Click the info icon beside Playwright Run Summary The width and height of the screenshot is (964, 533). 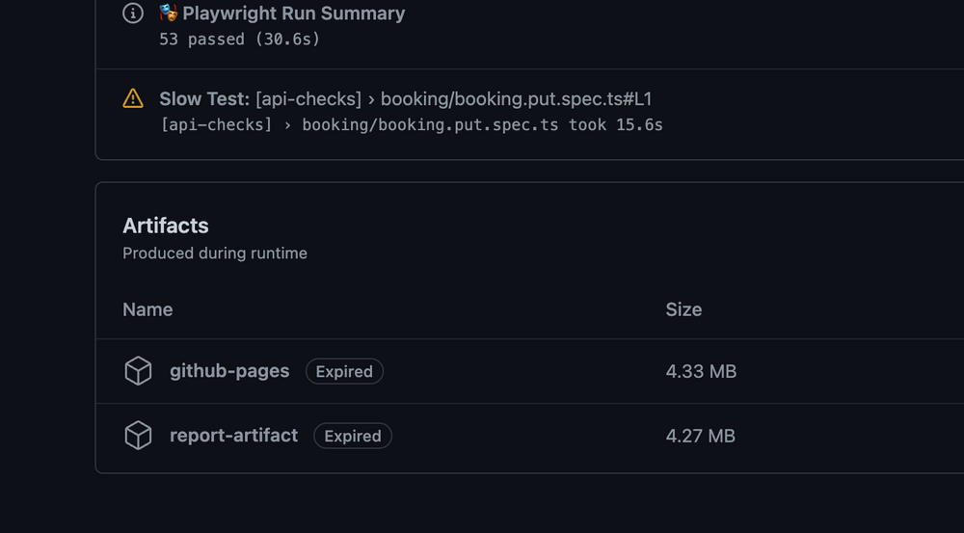[x=133, y=13]
